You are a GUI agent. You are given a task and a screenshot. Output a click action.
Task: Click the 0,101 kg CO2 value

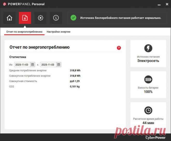pos(75,86)
